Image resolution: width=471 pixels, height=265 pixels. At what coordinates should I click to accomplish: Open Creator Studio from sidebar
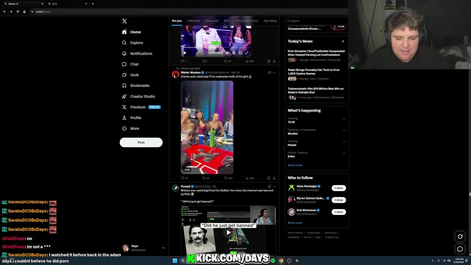[x=138, y=96]
